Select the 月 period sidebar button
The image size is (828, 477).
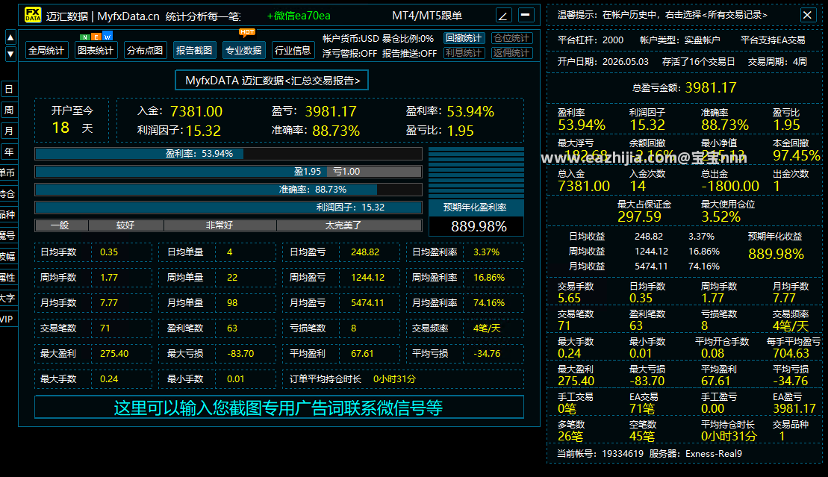(9, 131)
